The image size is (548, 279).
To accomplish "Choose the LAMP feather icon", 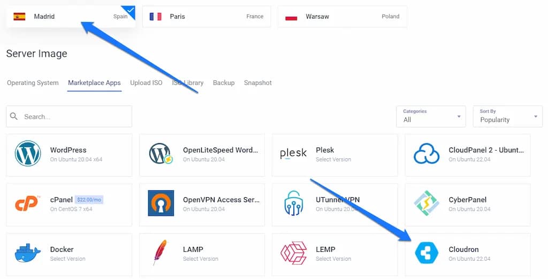I will 161,253.
